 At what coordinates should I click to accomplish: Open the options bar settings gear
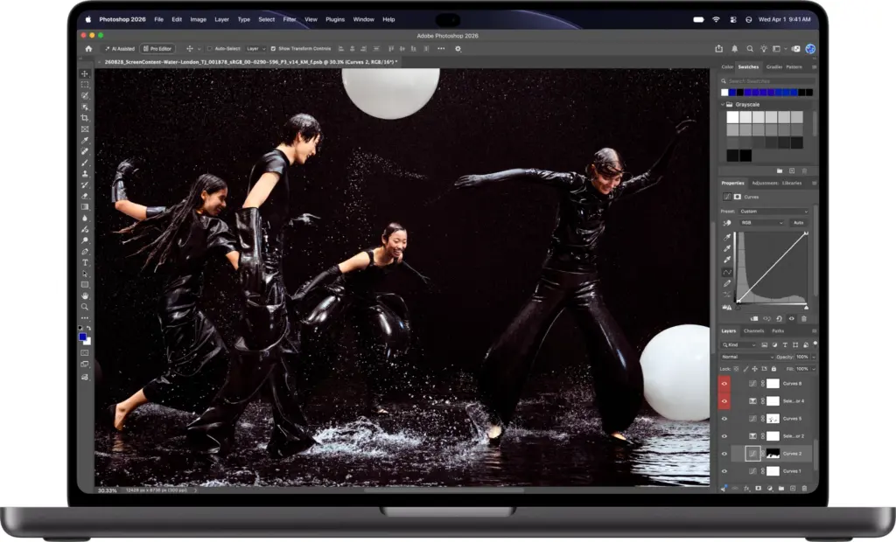tap(458, 49)
